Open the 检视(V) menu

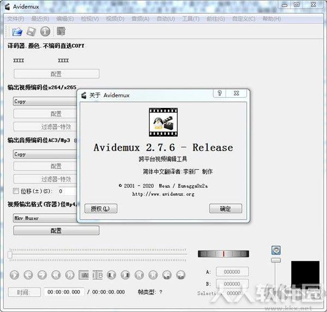pos(90,19)
